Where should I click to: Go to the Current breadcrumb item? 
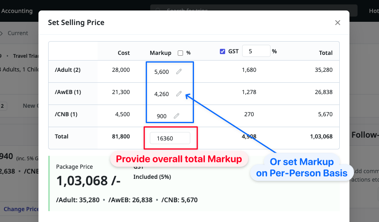pyautogui.click(x=18, y=33)
